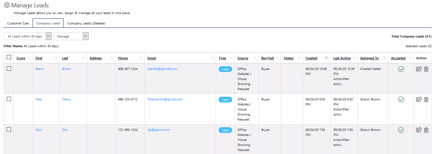This screenshot has height=154, width=437.
Task: Check the box for Fred Mercy row
Action: click(9, 99)
